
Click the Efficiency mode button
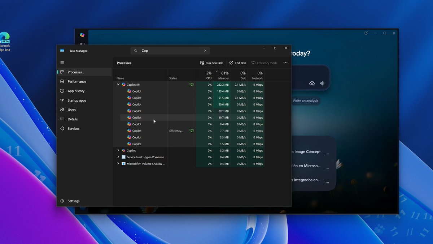pyautogui.click(x=264, y=63)
